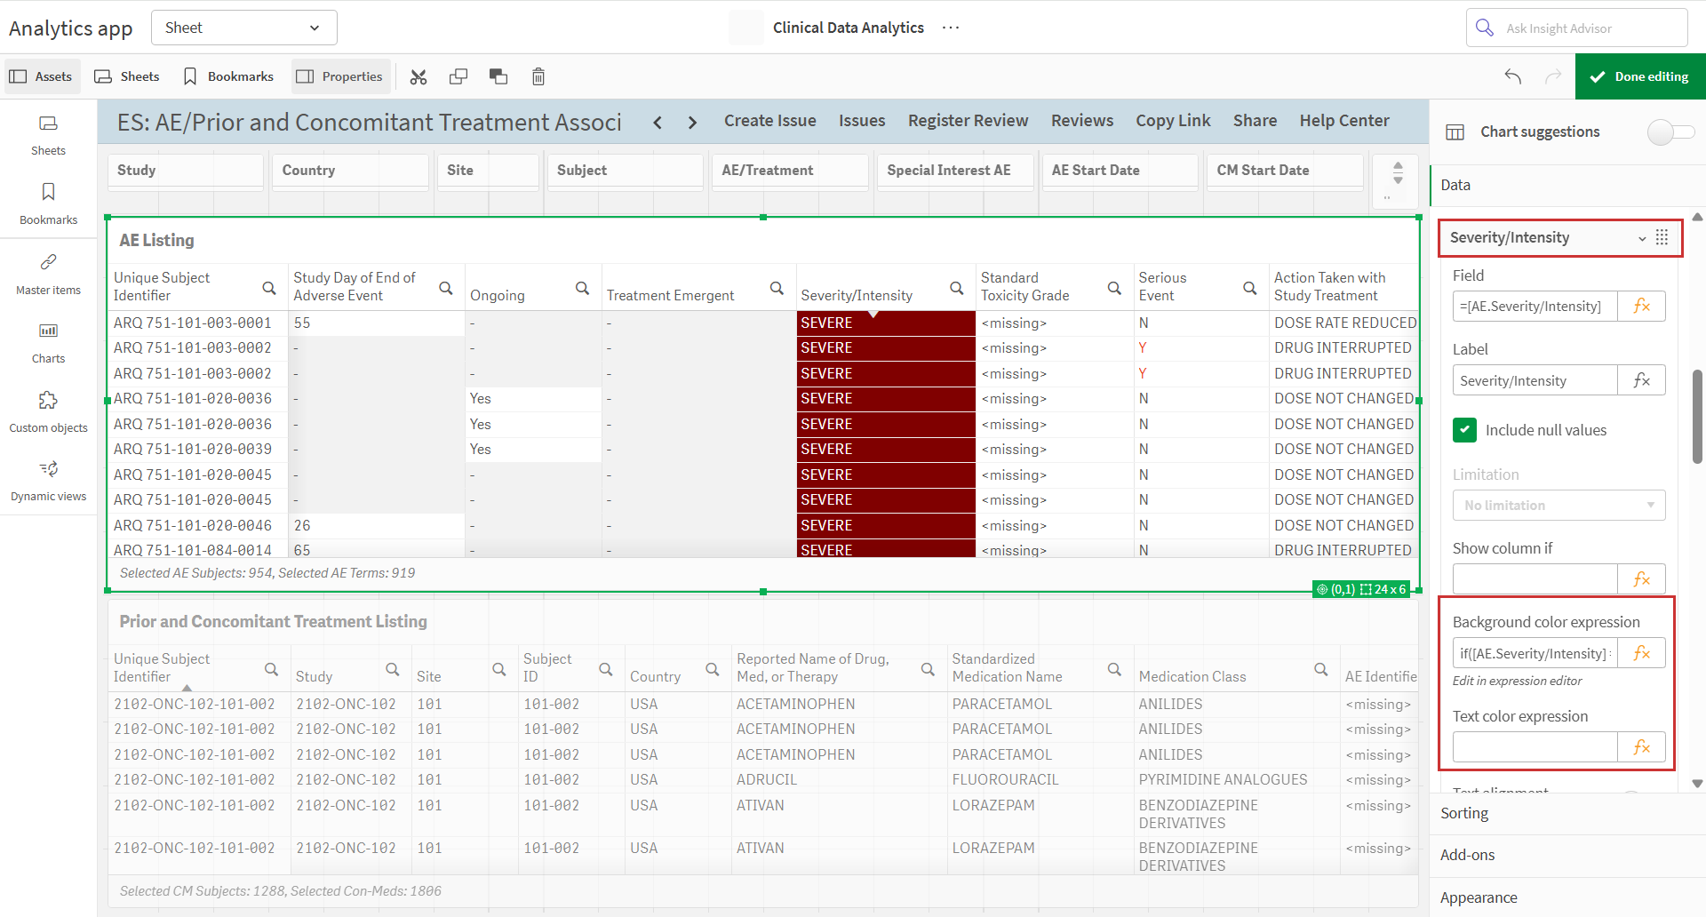1706x917 pixels.
Task: Open Dynamic views in sidebar
Action: coord(49,481)
